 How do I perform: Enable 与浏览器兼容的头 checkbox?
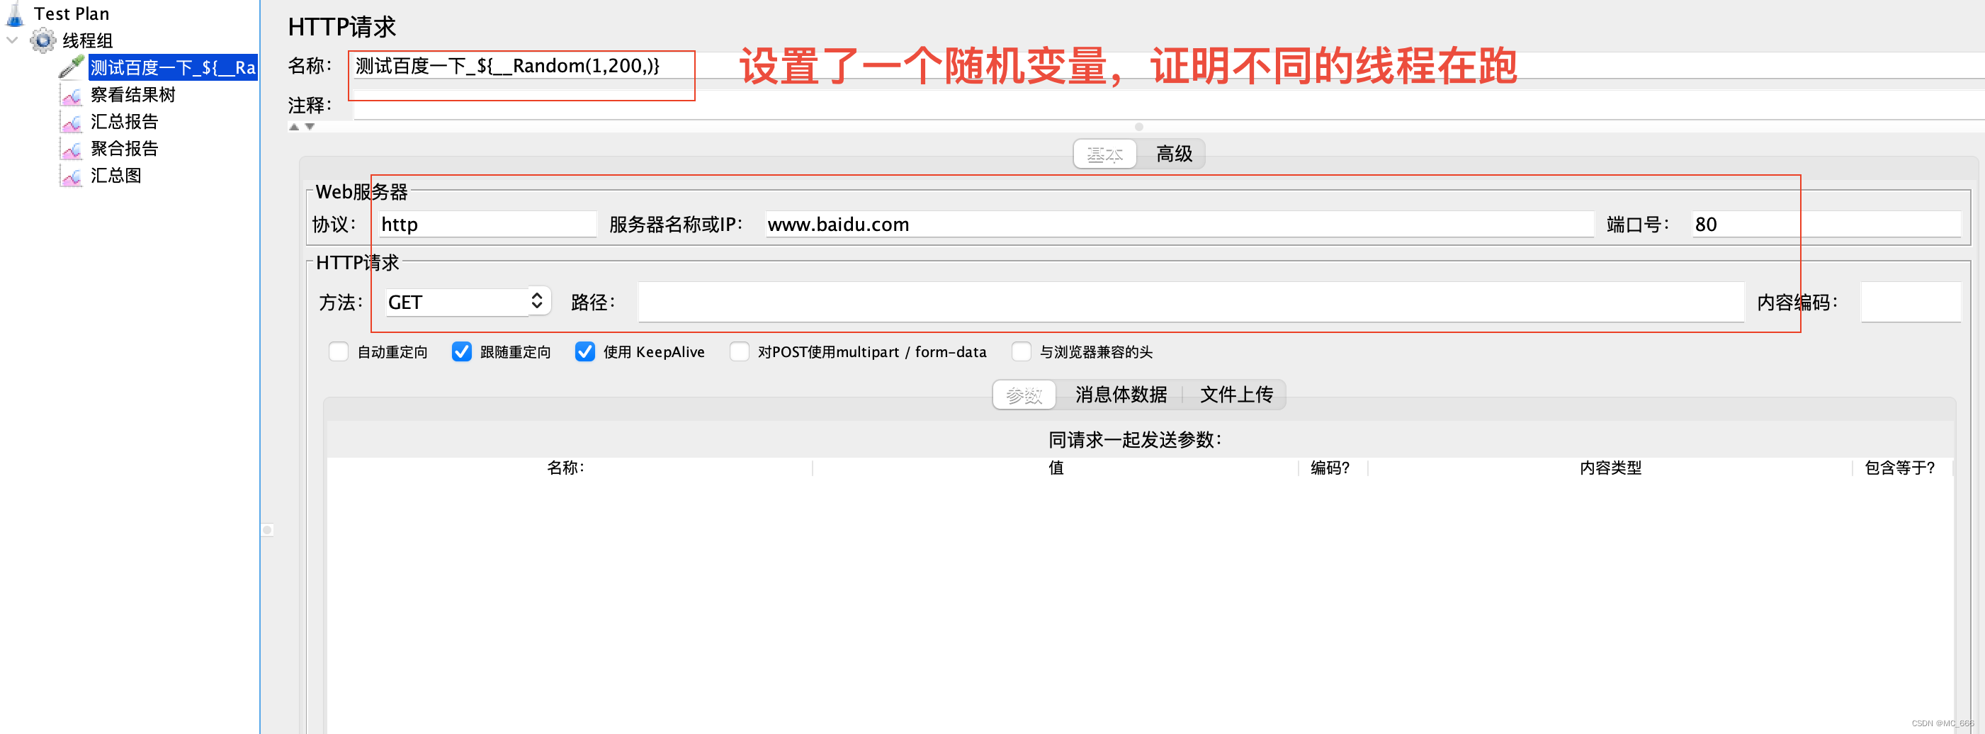point(1021,351)
